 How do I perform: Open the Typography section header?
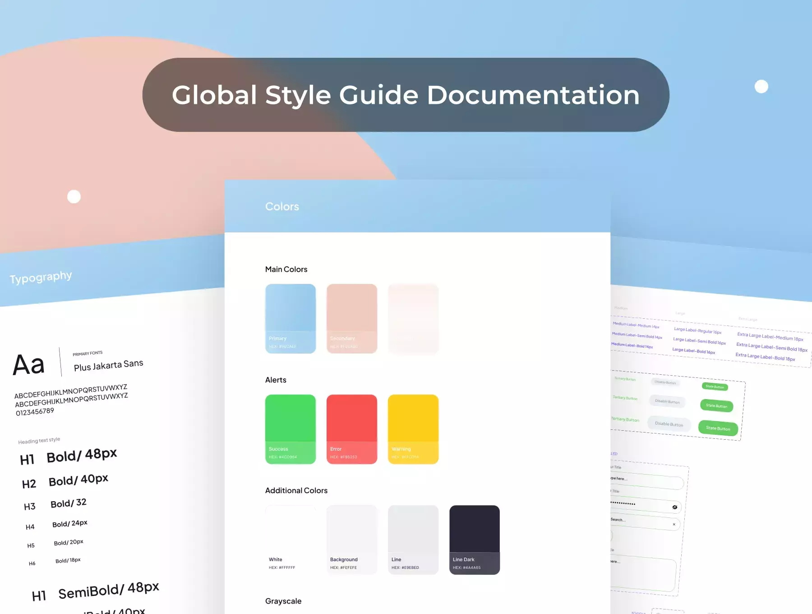pyautogui.click(x=41, y=277)
